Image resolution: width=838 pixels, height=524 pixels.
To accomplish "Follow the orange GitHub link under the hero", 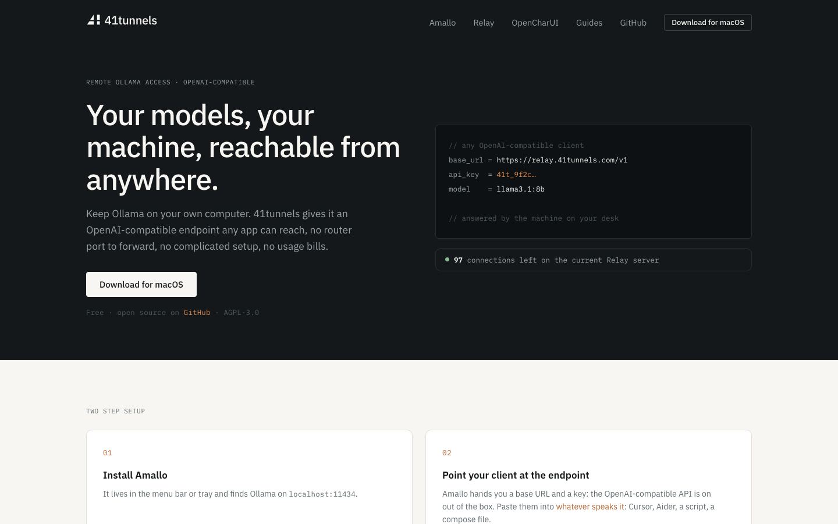I will [x=197, y=313].
